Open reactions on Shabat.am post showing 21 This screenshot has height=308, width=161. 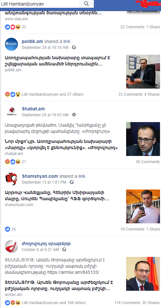[15, 162]
